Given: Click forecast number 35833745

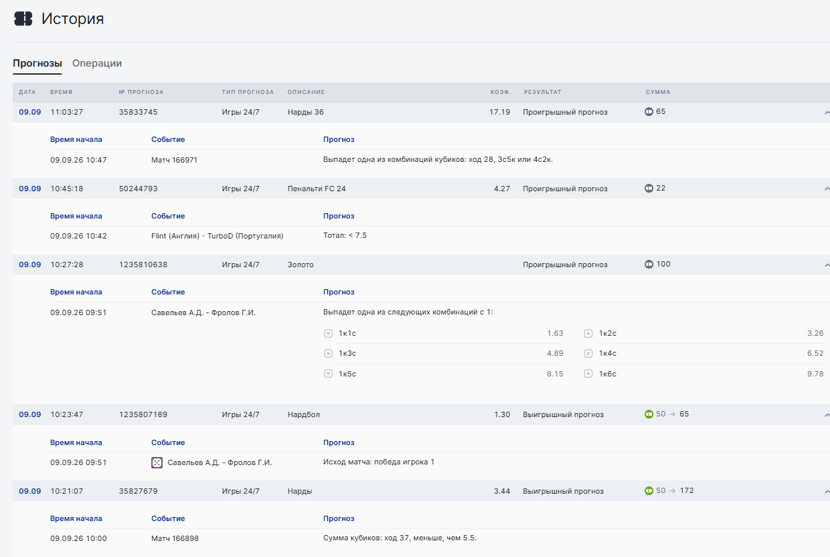Looking at the screenshot, I should pyautogui.click(x=139, y=112).
